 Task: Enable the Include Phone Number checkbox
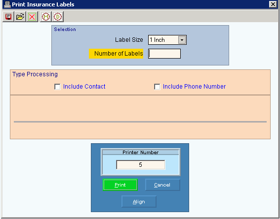(157, 87)
